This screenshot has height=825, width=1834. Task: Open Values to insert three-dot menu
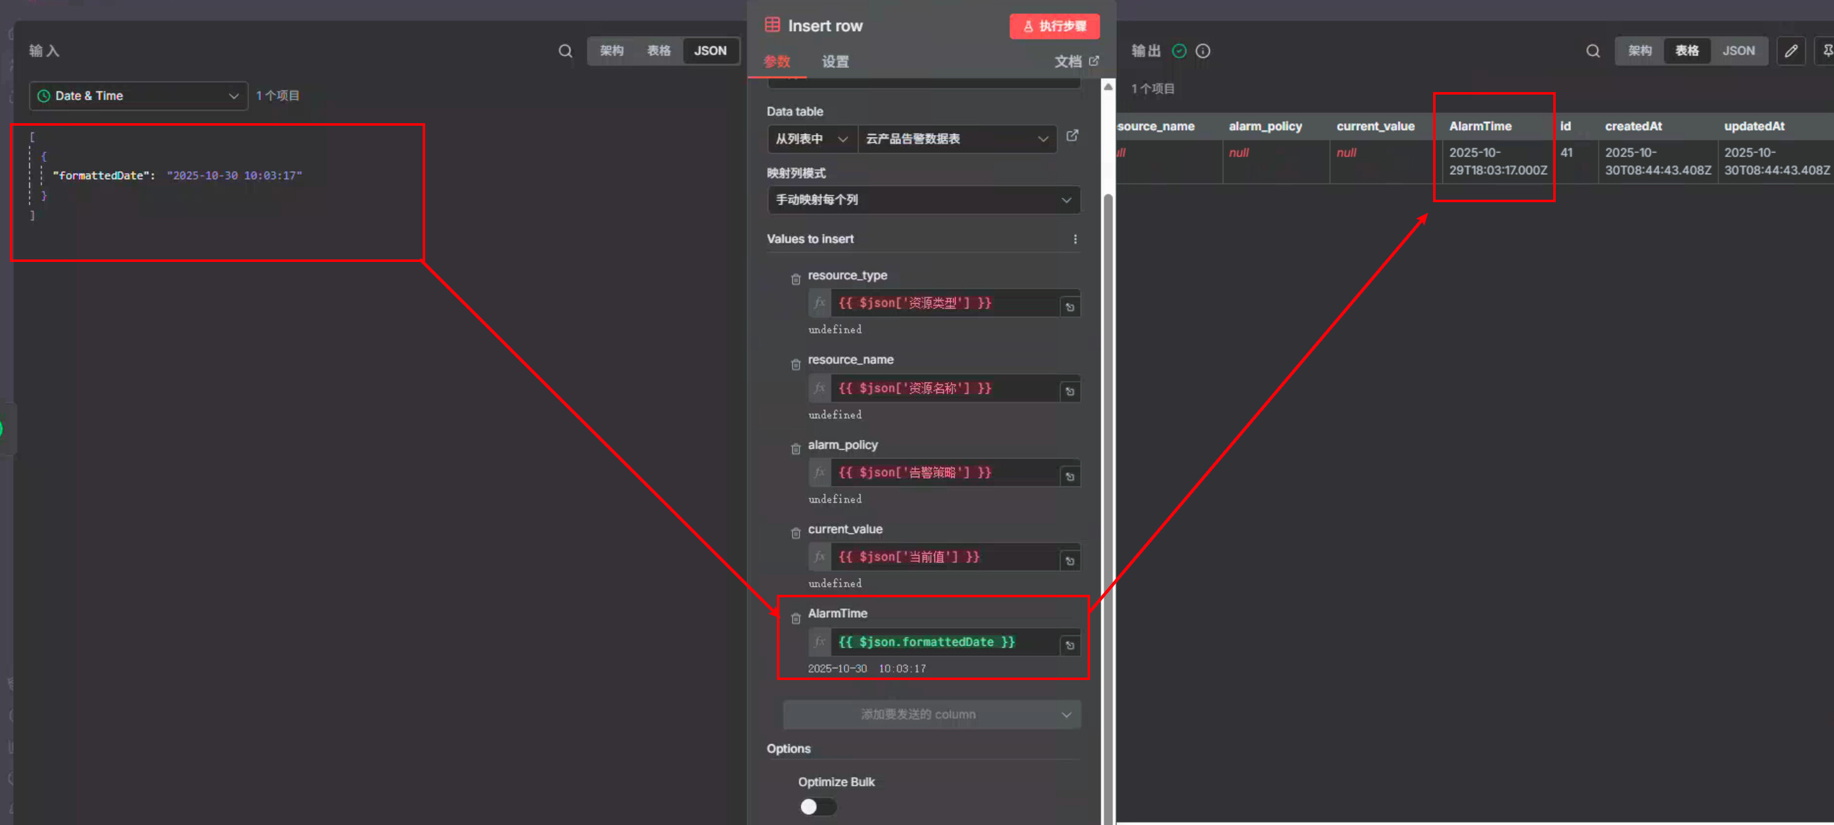coord(1075,239)
